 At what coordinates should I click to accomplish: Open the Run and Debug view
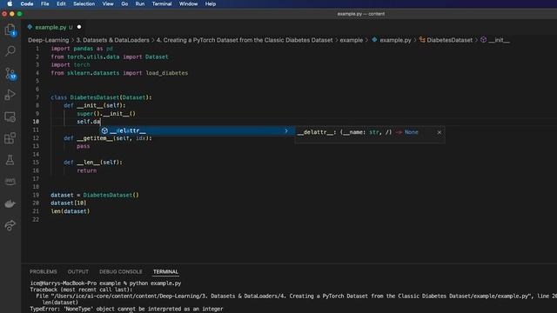10,95
